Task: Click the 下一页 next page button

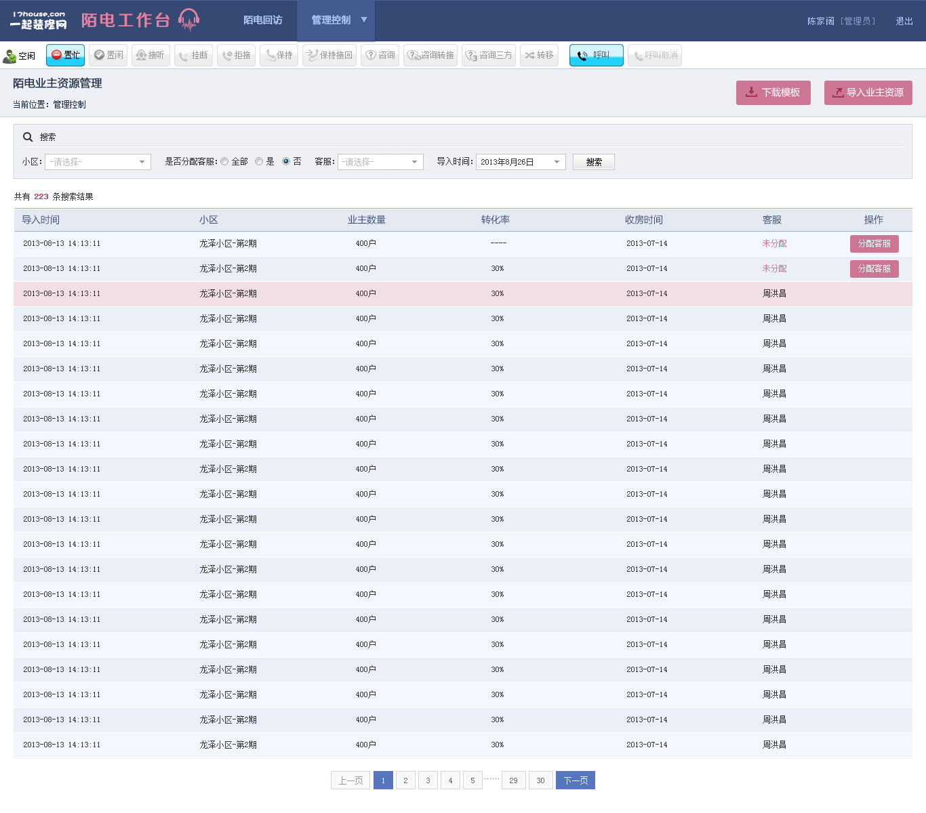Action: (x=576, y=780)
